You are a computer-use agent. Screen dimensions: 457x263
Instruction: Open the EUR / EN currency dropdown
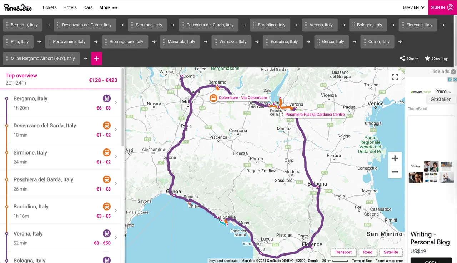[413, 7]
